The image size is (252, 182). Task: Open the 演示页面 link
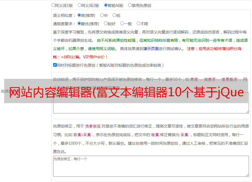pos(151,49)
